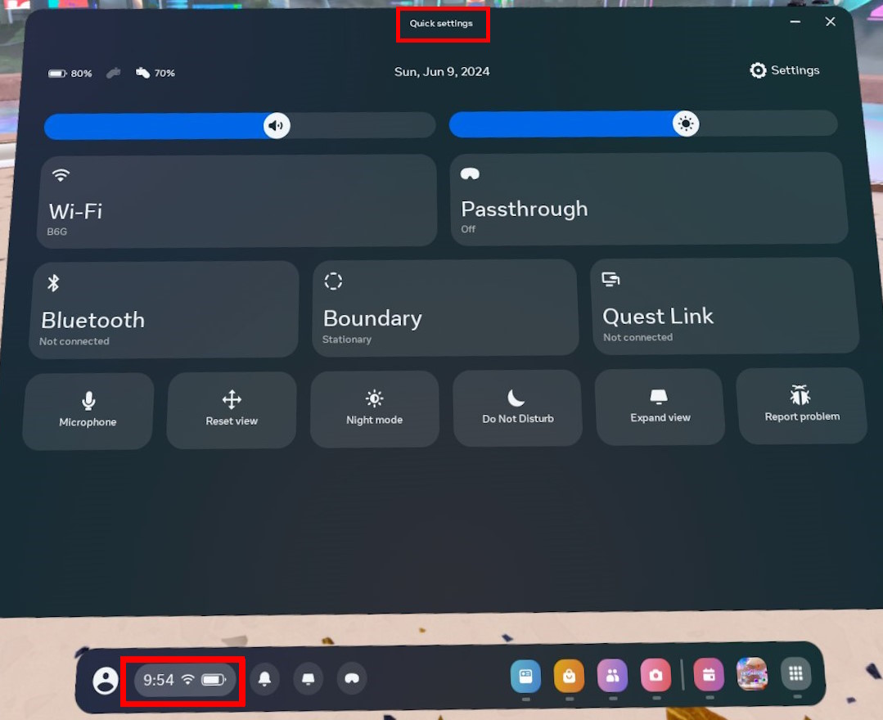883x720 pixels.
Task: Toggle the Microphone tile
Action: (88, 409)
